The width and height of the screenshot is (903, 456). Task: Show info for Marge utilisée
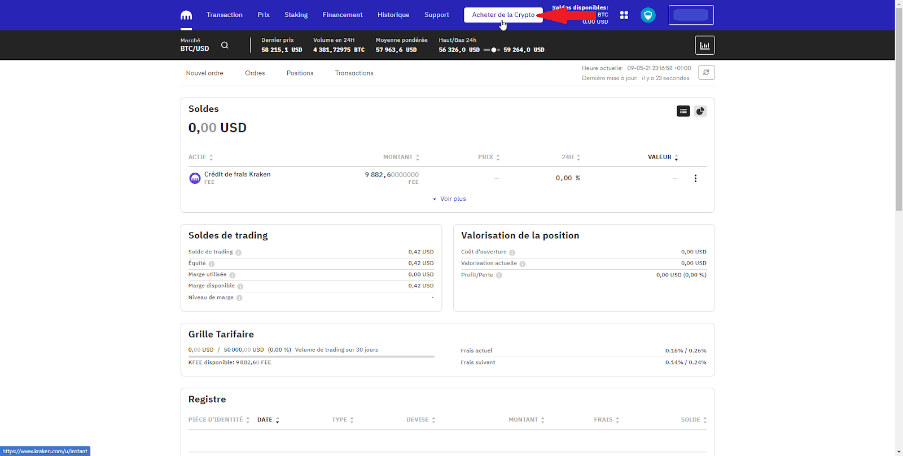[x=233, y=275]
